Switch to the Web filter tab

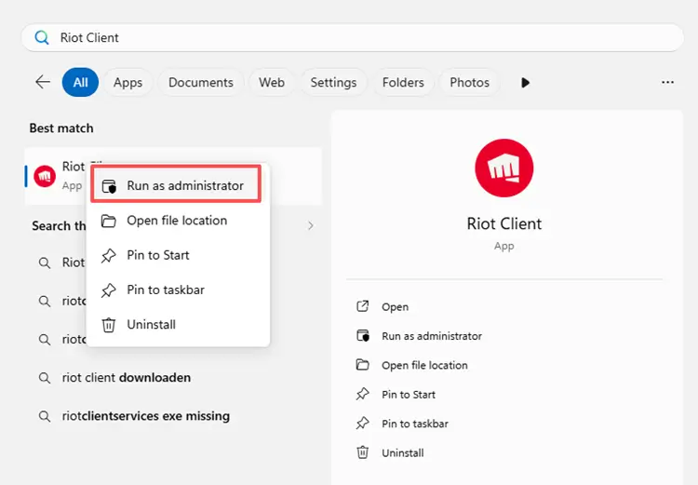272,83
